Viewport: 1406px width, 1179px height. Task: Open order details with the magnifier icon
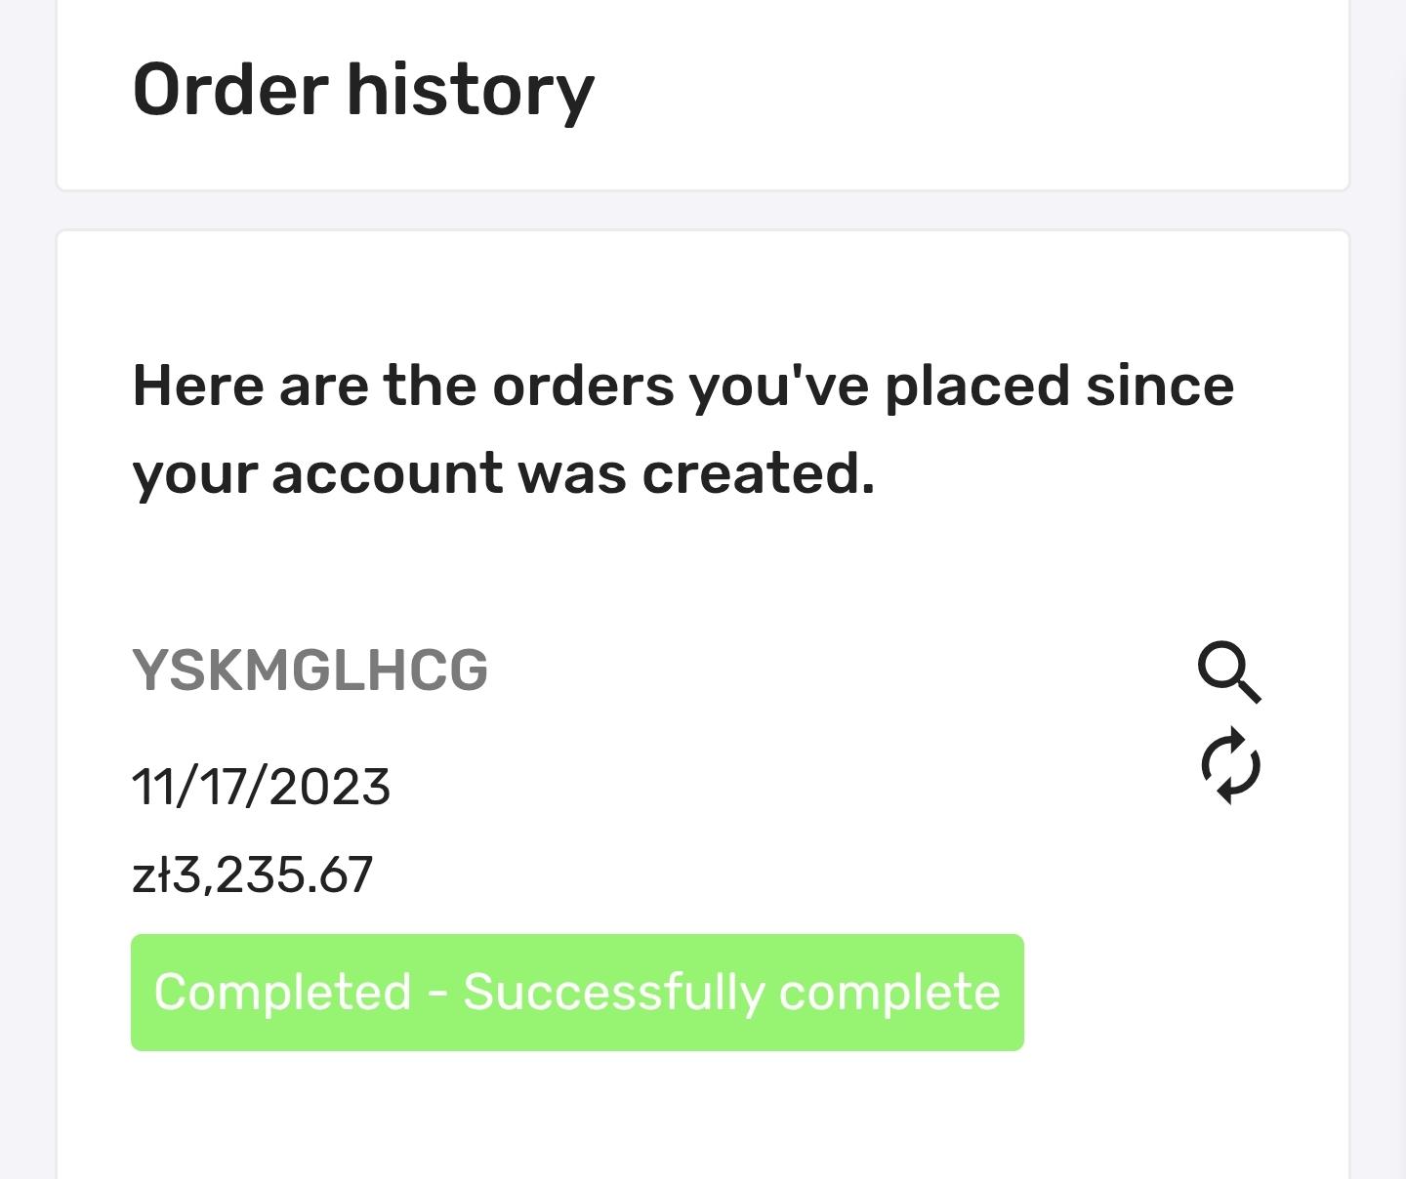[1229, 671]
